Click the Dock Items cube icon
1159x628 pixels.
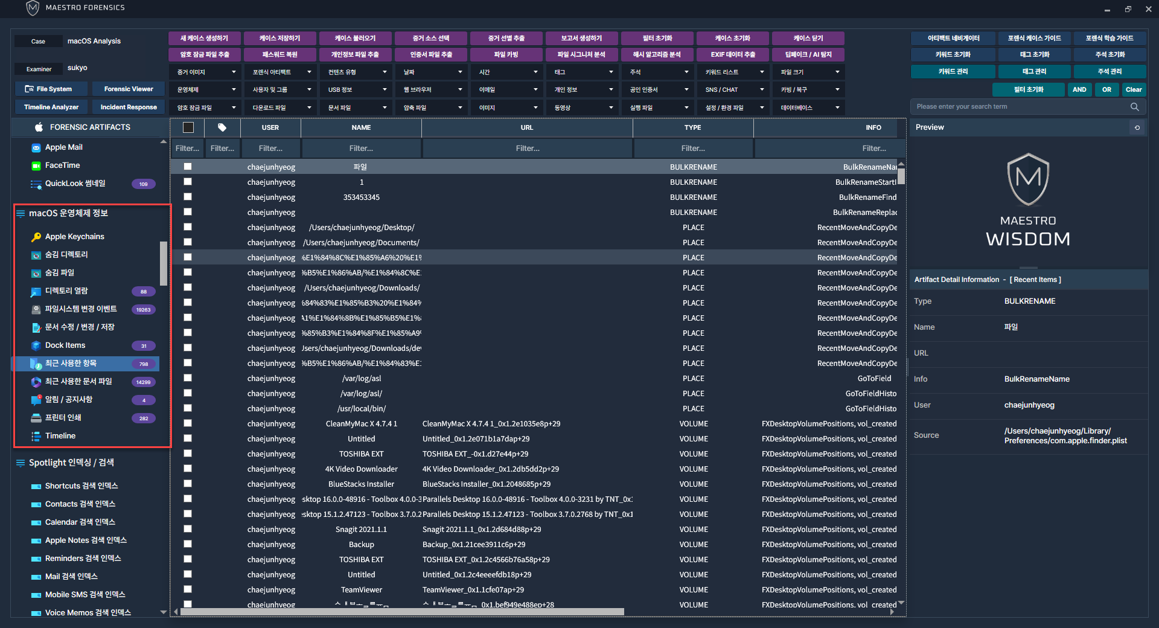36,346
